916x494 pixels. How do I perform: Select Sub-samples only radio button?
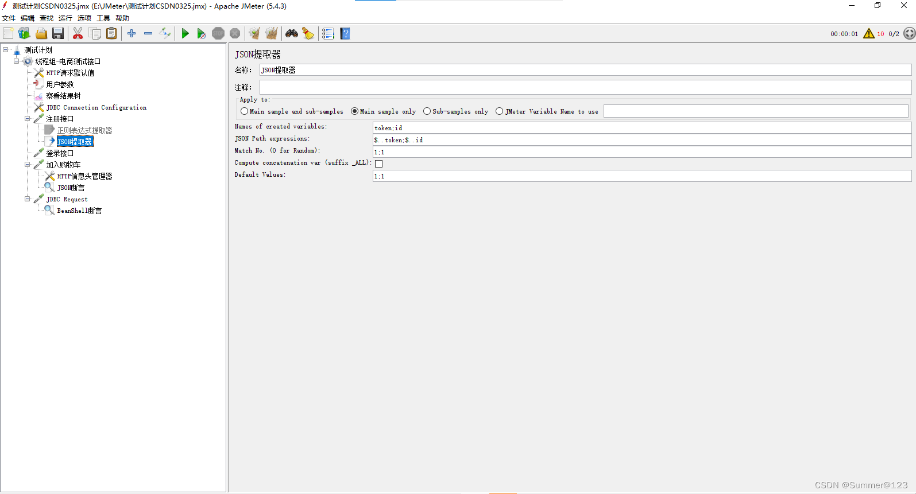coord(427,111)
